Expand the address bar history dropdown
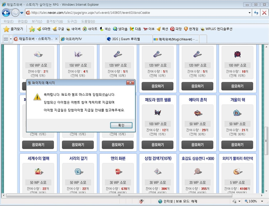This screenshot has width=269, height=206. (x=250, y=13)
